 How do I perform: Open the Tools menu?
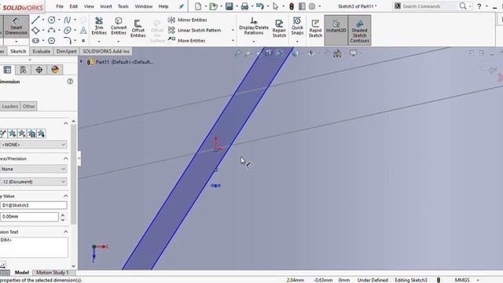point(123,6)
